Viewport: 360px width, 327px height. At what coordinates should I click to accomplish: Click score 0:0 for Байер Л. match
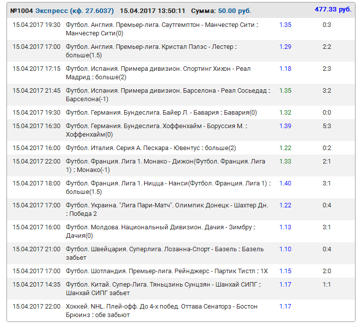327,113
